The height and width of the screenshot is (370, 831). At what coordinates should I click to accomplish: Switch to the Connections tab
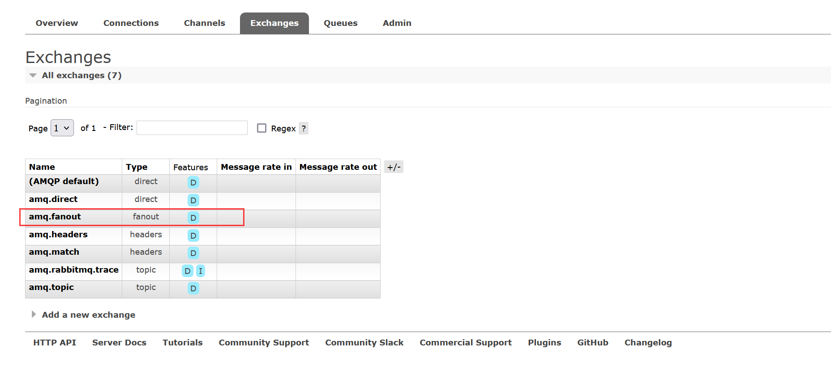click(131, 23)
